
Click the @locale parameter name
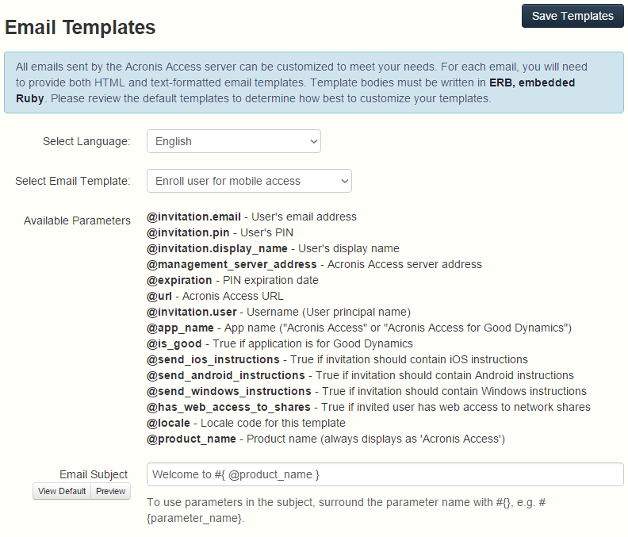(x=169, y=423)
